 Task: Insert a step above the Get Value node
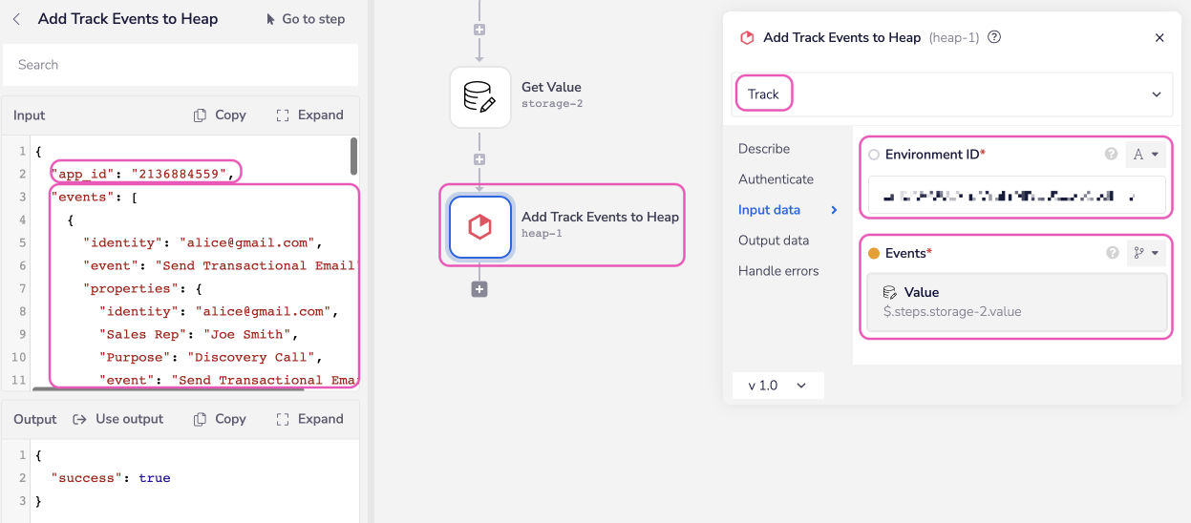(479, 30)
